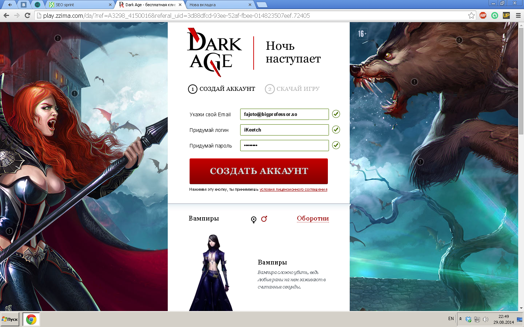Click the show desktop icon in the tray
This screenshot has height=327, width=524.
(x=520, y=319)
